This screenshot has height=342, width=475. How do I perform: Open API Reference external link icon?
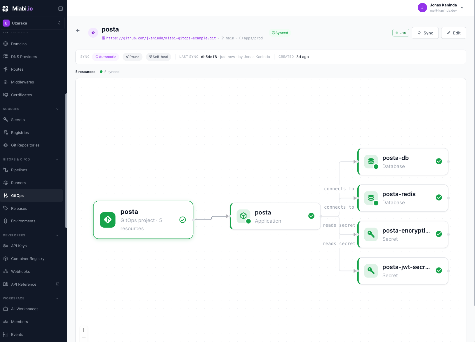[58, 284]
